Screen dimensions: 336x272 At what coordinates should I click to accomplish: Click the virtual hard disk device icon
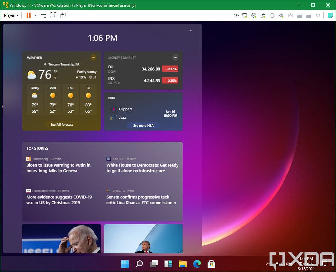click(x=244, y=15)
